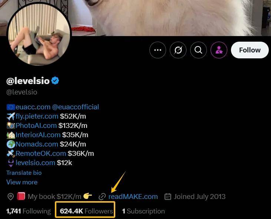This screenshot has height=219, width=271.
Task: Click the calendar icon next to Joined date
Action: pos(168,197)
